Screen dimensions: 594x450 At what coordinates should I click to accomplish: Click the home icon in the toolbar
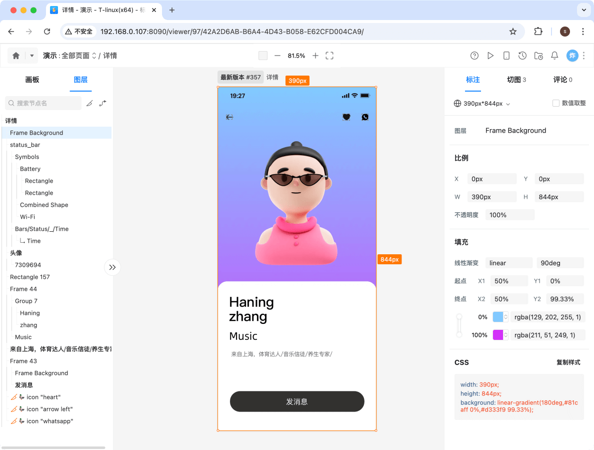[15, 56]
